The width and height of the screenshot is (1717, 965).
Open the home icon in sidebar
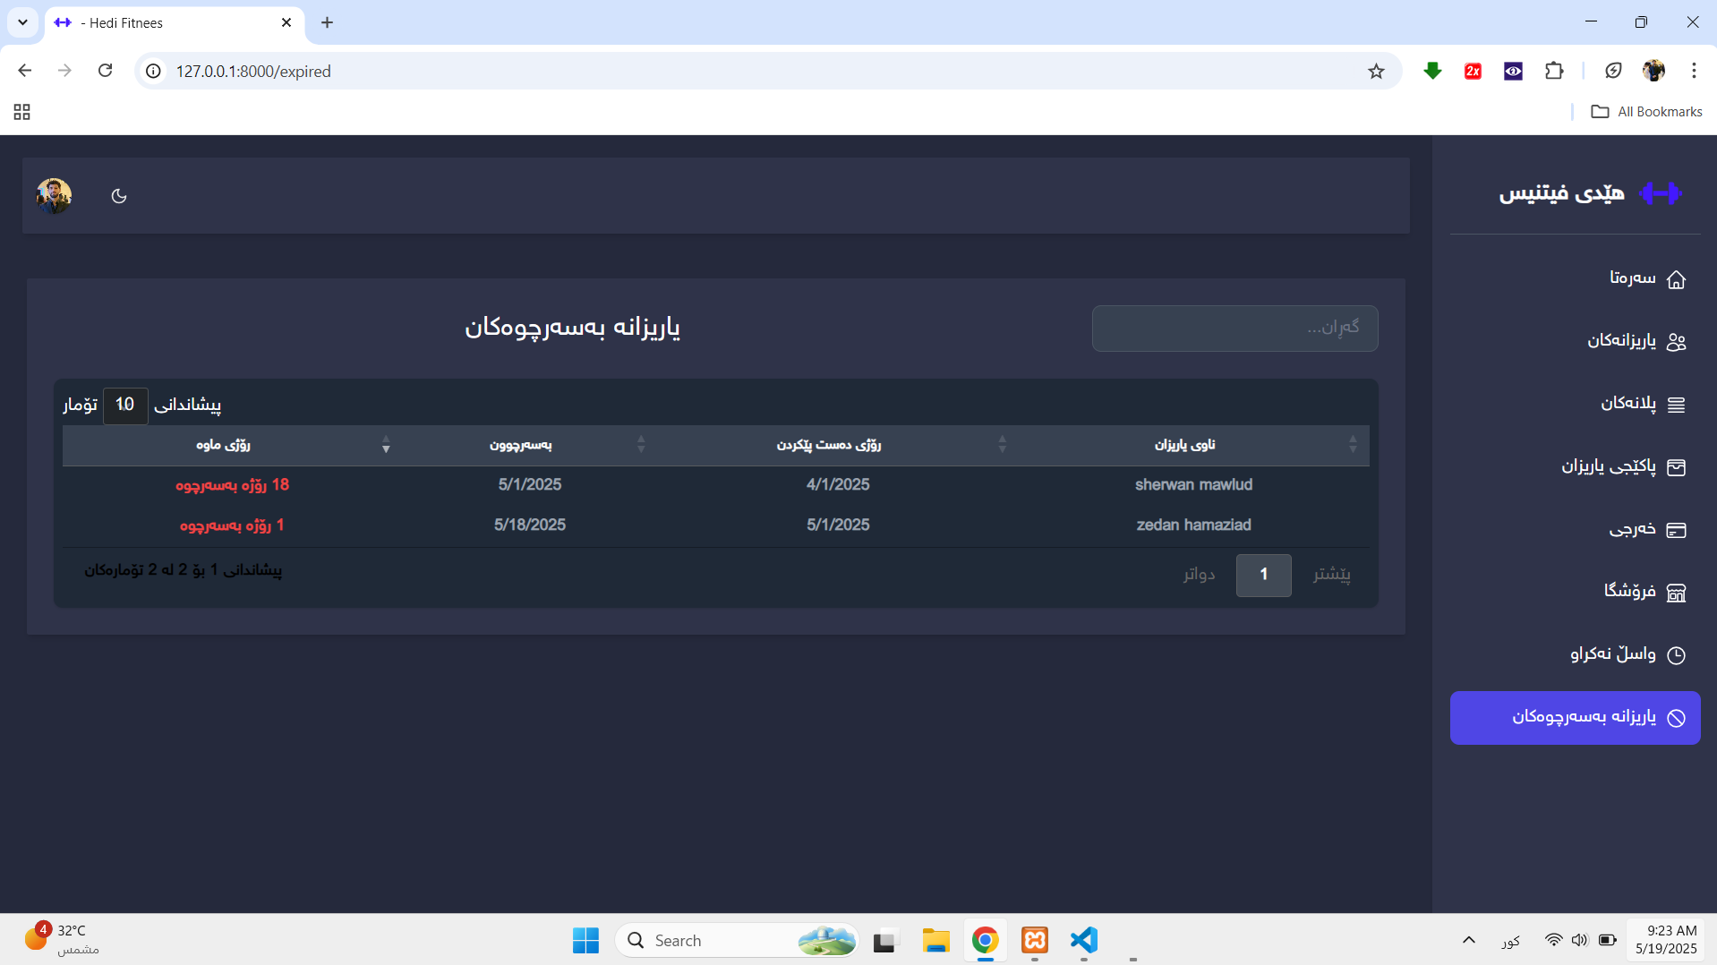point(1676,279)
